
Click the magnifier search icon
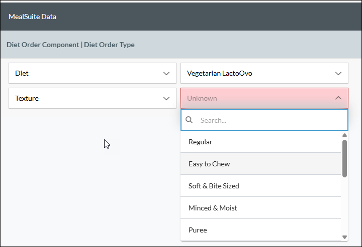click(x=189, y=120)
